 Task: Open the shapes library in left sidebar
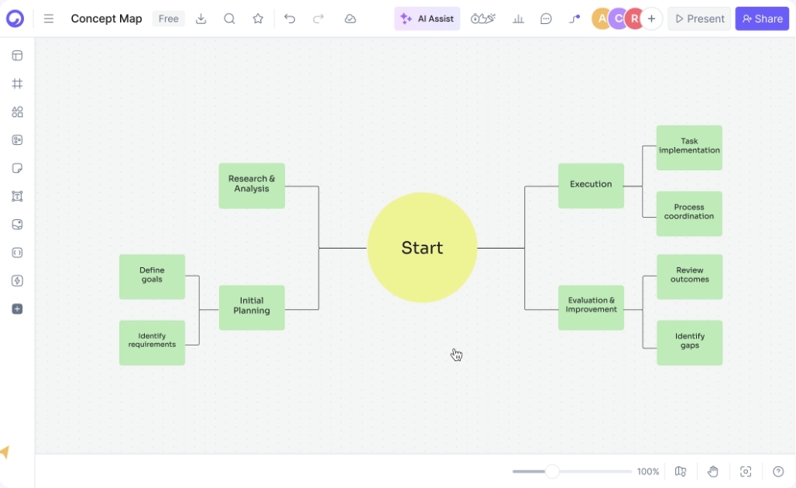tap(17, 112)
